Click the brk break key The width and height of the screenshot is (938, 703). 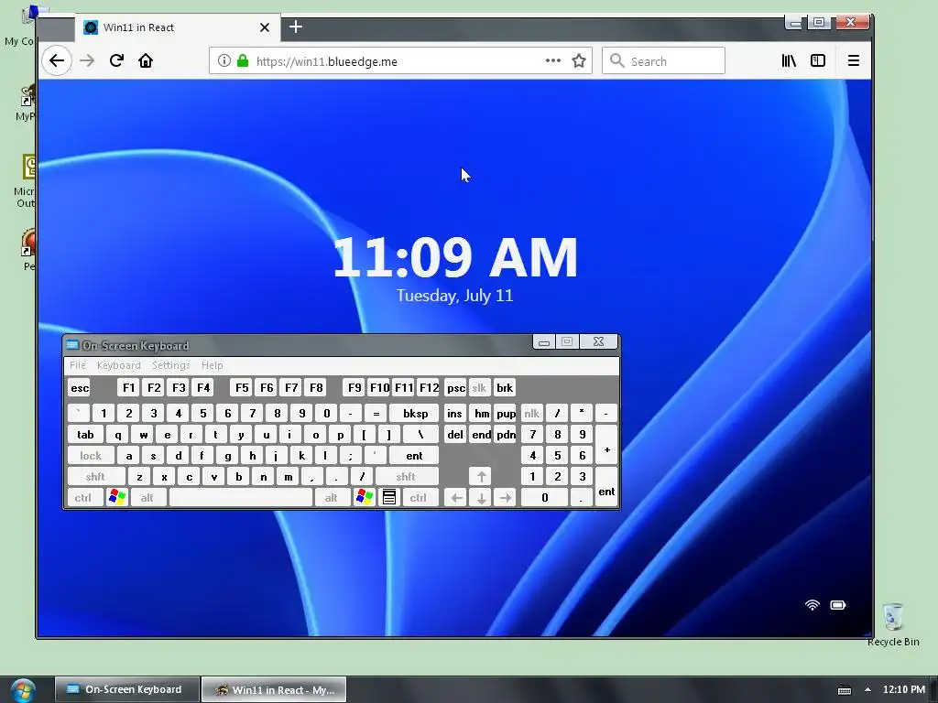point(505,388)
